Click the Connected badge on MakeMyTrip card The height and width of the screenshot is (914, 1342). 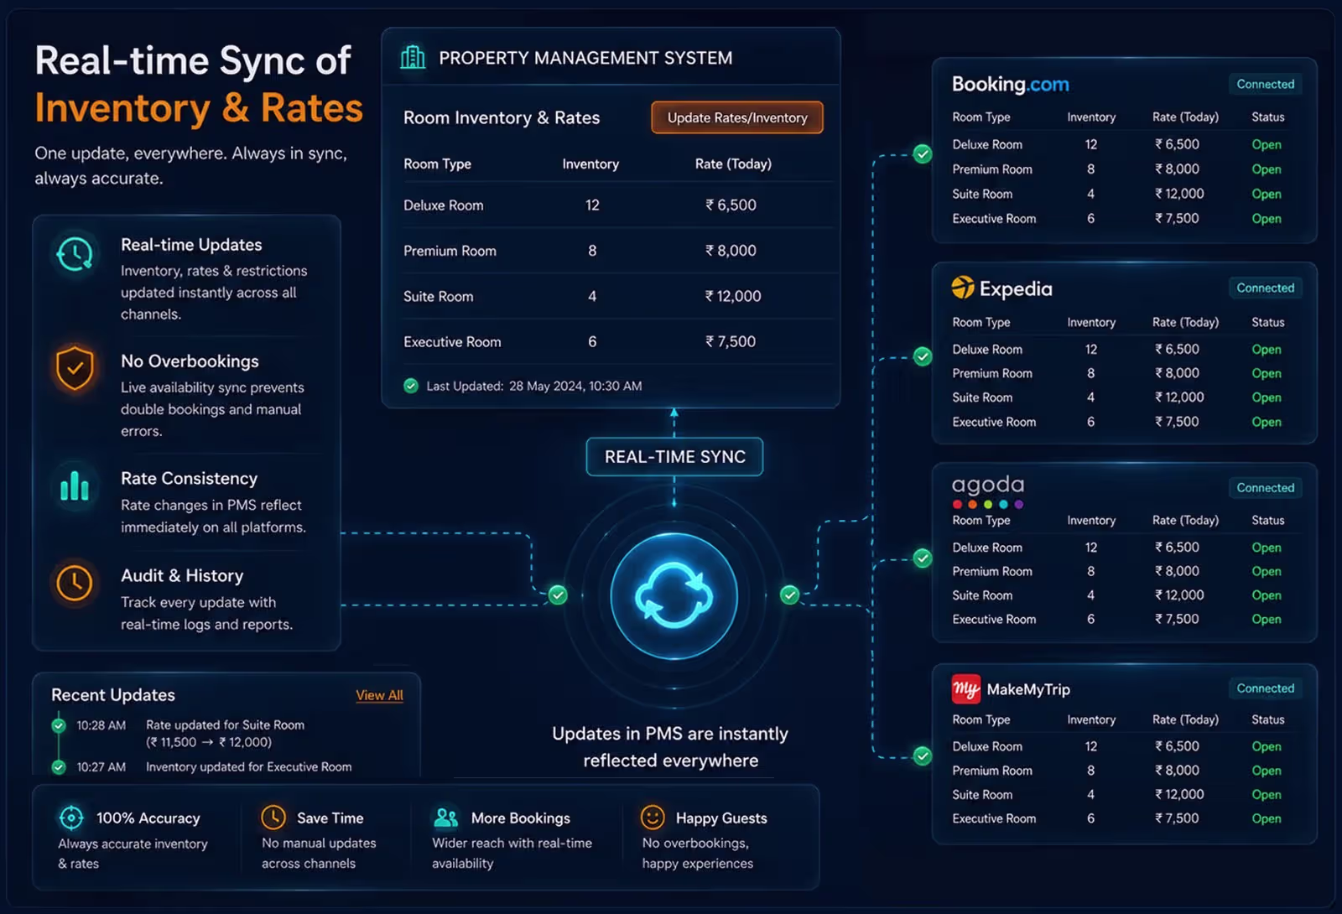click(1265, 688)
